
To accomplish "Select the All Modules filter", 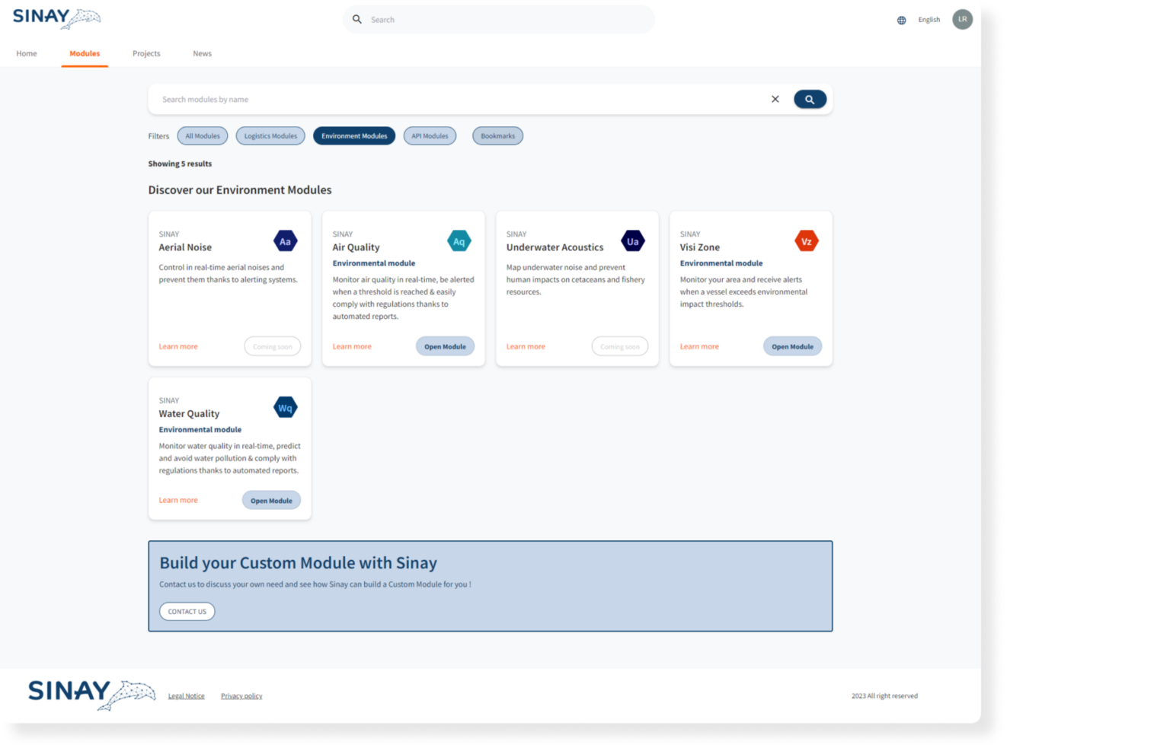I will pyautogui.click(x=203, y=136).
